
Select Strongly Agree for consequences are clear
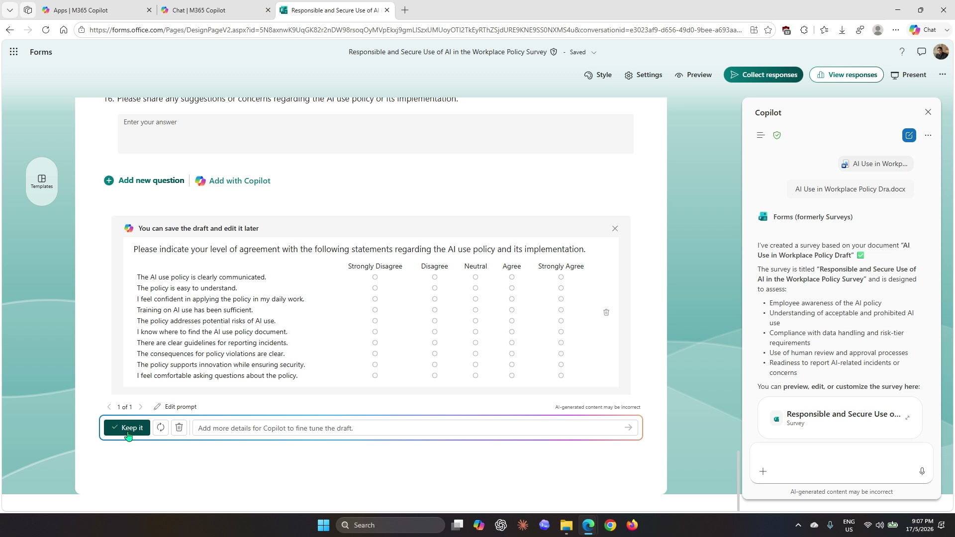click(x=561, y=354)
